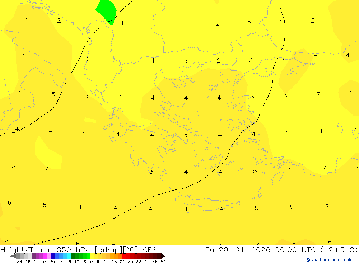Viewport: 359px width, 263px height.
Task: Click the '30' label on the color scale
Action: pyautogui.click(x=131, y=262)
